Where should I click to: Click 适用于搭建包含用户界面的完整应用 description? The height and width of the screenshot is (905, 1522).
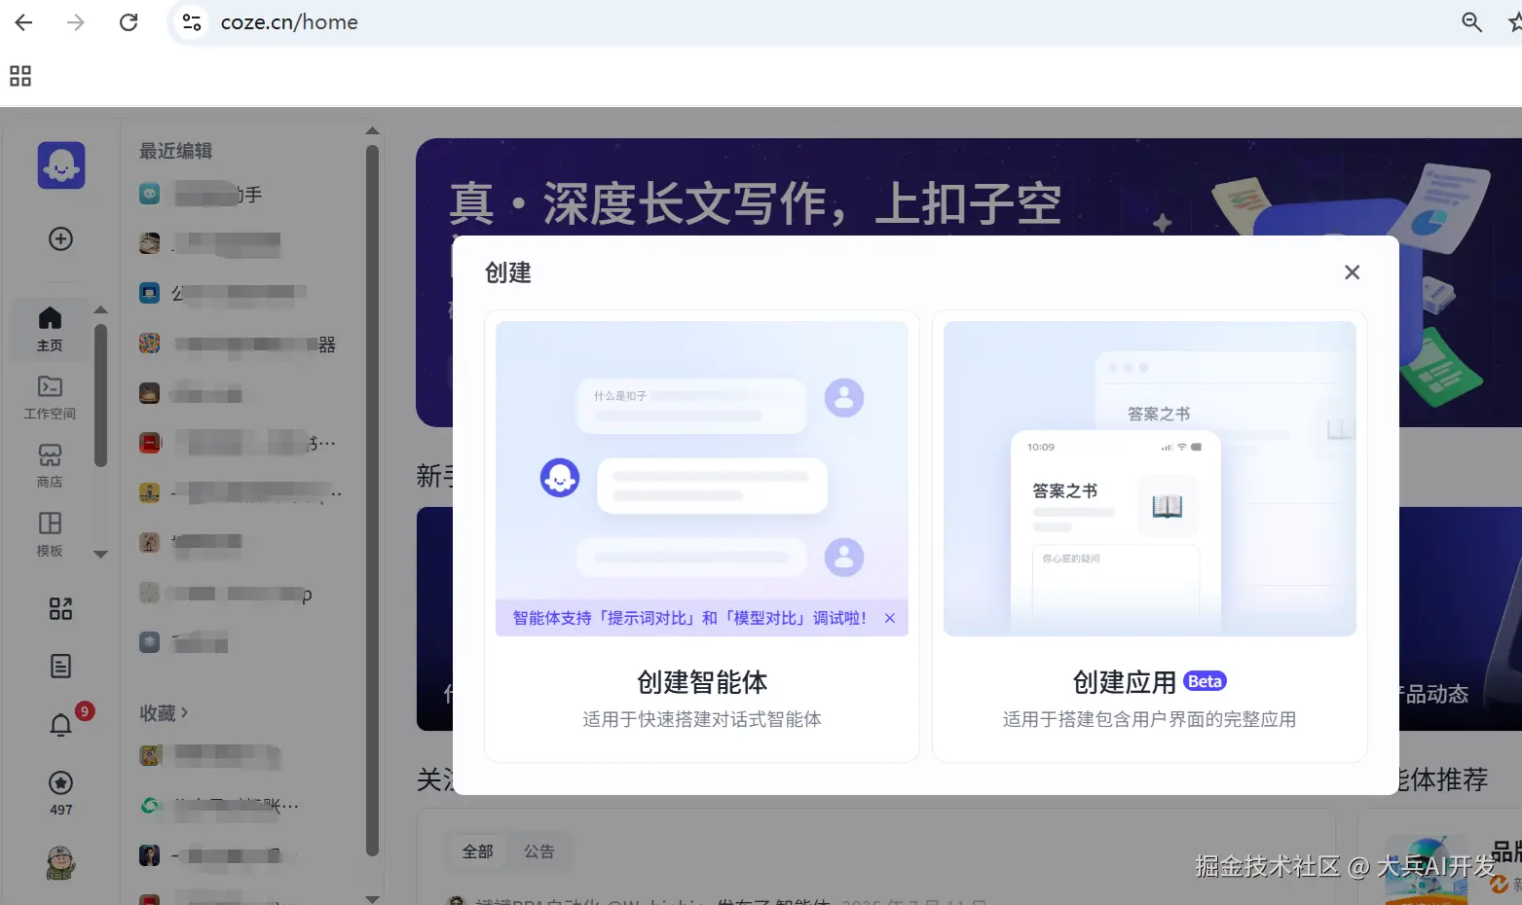(x=1149, y=719)
